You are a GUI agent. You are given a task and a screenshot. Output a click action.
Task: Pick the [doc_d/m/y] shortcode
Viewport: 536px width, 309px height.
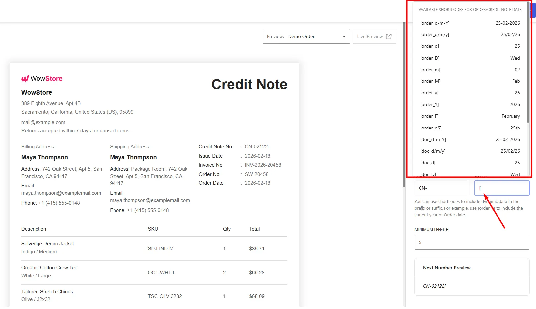(x=470, y=151)
